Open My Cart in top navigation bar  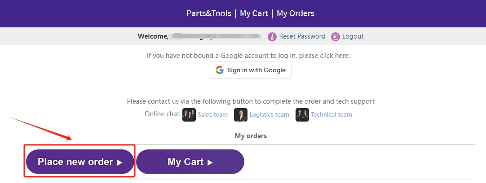[x=254, y=13]
